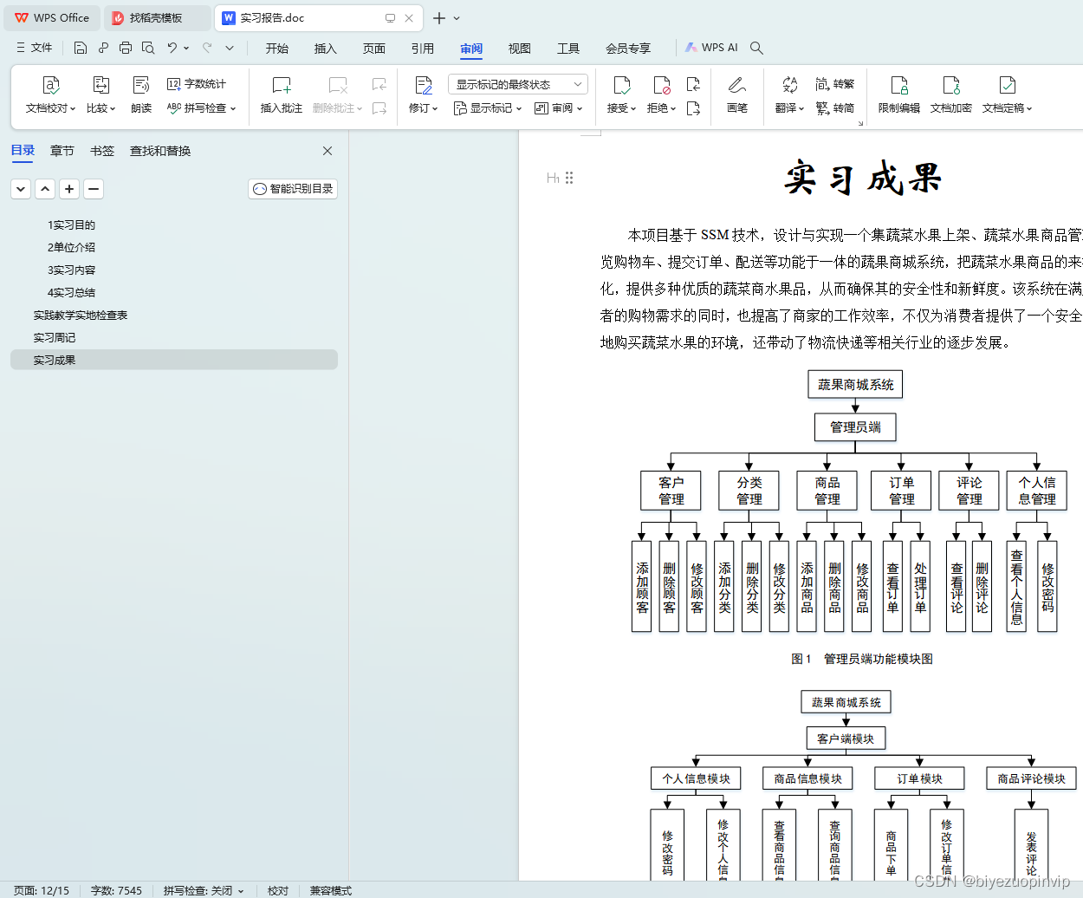This screenshot has height=898, width=1083.
Task: Switch to 书签 navigation tab
Action: (102, 151)
